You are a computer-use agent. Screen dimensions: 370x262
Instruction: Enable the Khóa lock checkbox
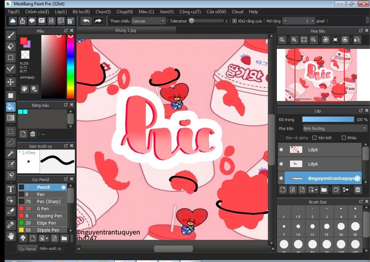coord(344,138)
